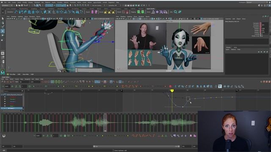The image size is (271, 152).
Task: Switch to the Anim tab in layer editor
Action: pyautogui.click(x=235, y=47)
